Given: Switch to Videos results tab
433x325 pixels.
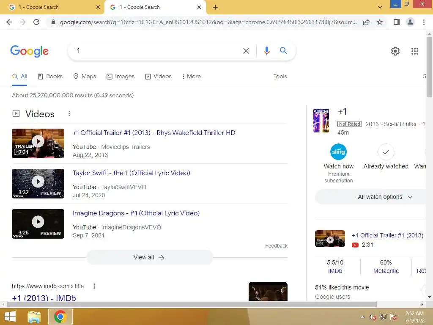Looking at the screenshot, I should pos(159,77).
